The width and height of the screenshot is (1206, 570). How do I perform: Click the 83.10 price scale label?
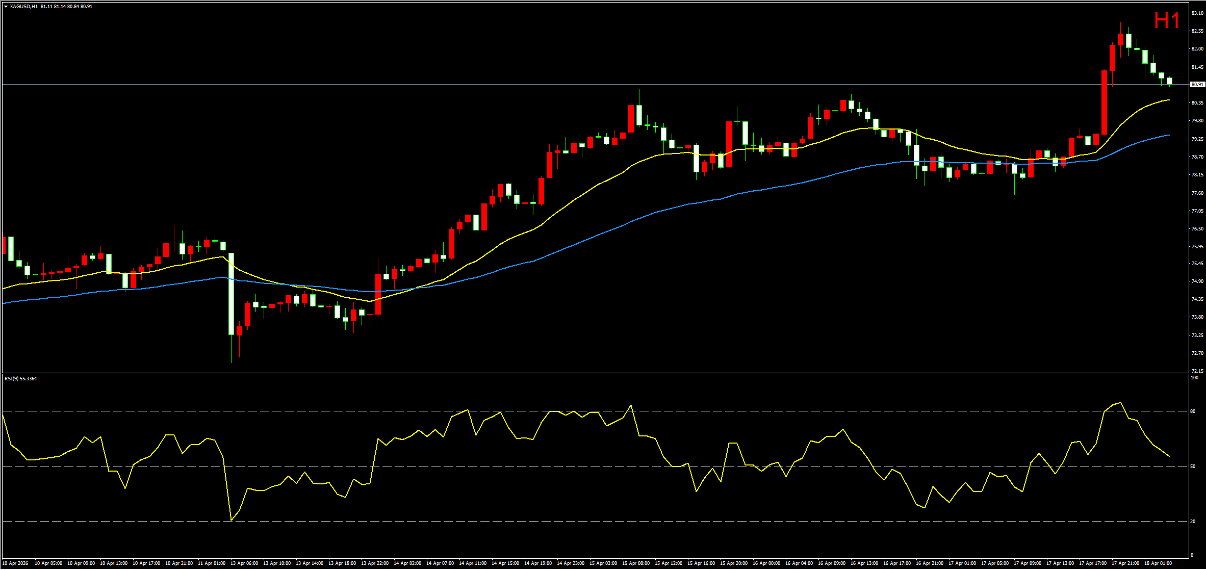(1197, 13)
